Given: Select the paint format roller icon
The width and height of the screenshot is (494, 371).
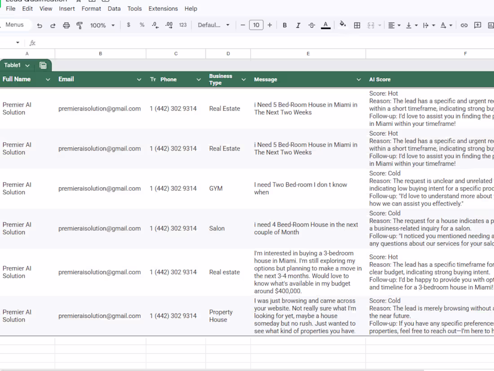Looking at the screenshot, I should 79,25.
